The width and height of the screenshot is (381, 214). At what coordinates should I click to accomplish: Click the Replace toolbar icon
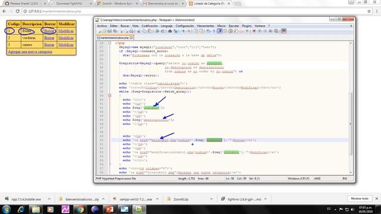click(x=176, y=31)
